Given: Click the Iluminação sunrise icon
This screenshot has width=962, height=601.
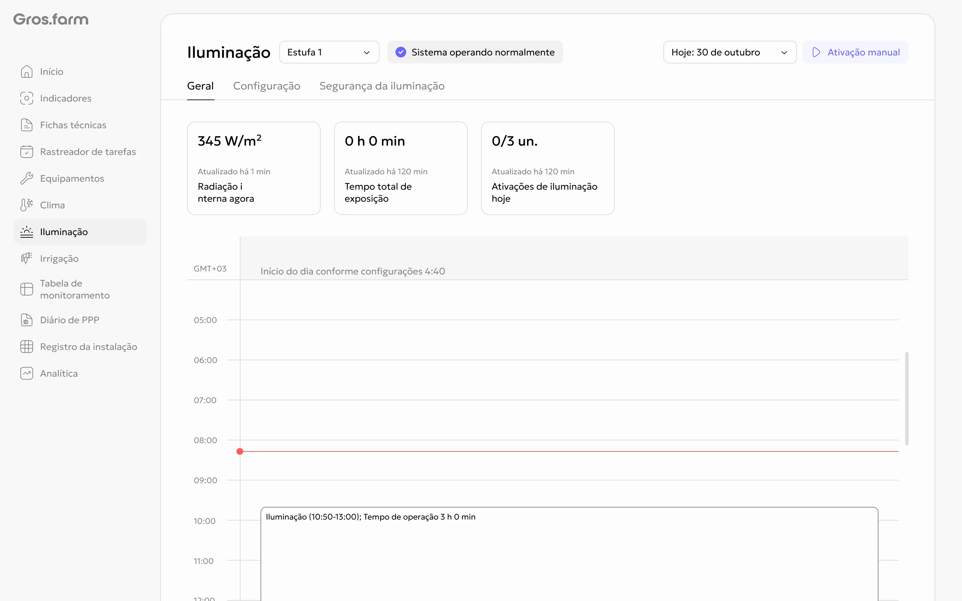Looking at the screenshot, I should pos(27,232).
